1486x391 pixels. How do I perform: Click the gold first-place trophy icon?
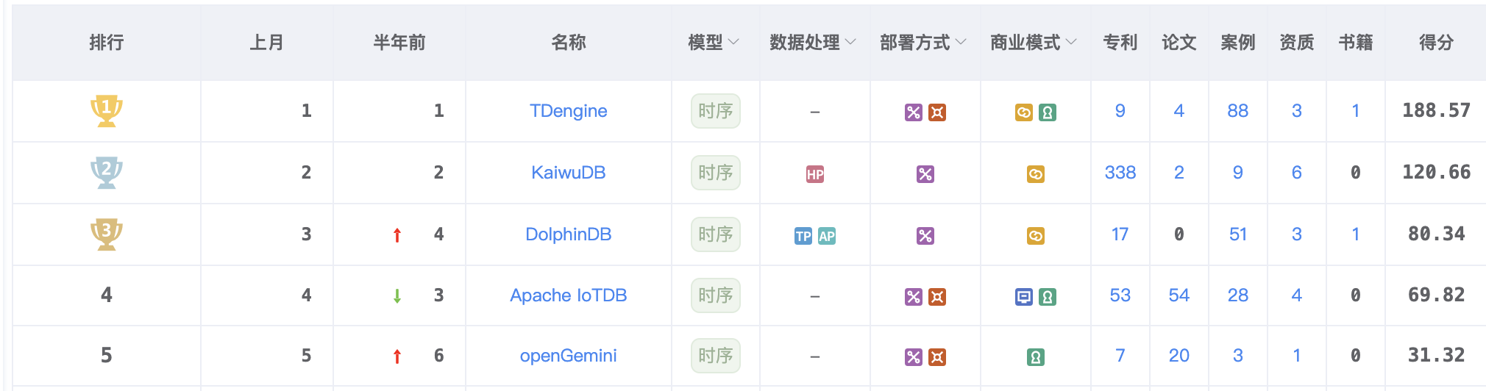coord(107,111)
